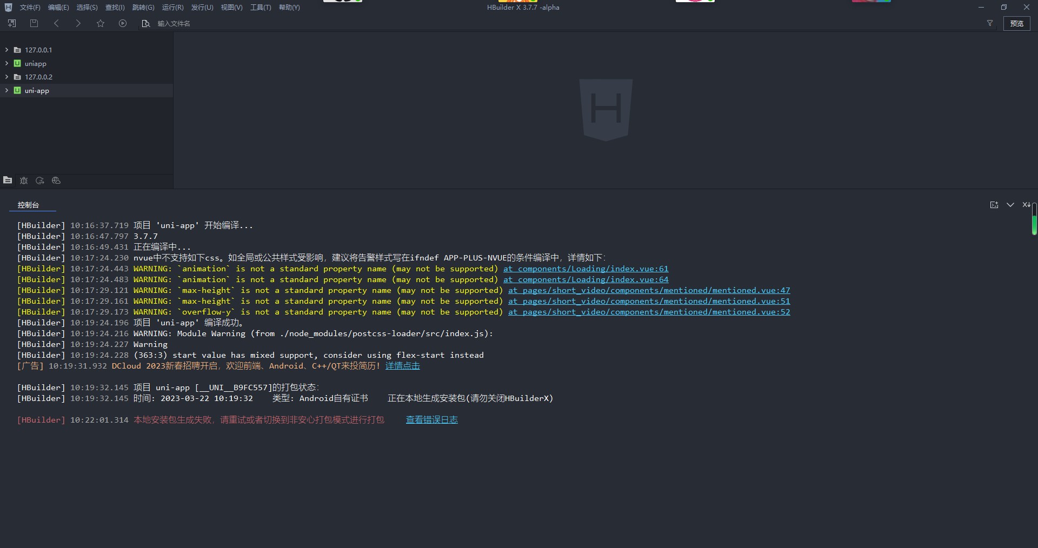Open the 跳转(G) menu

point(143,8)
